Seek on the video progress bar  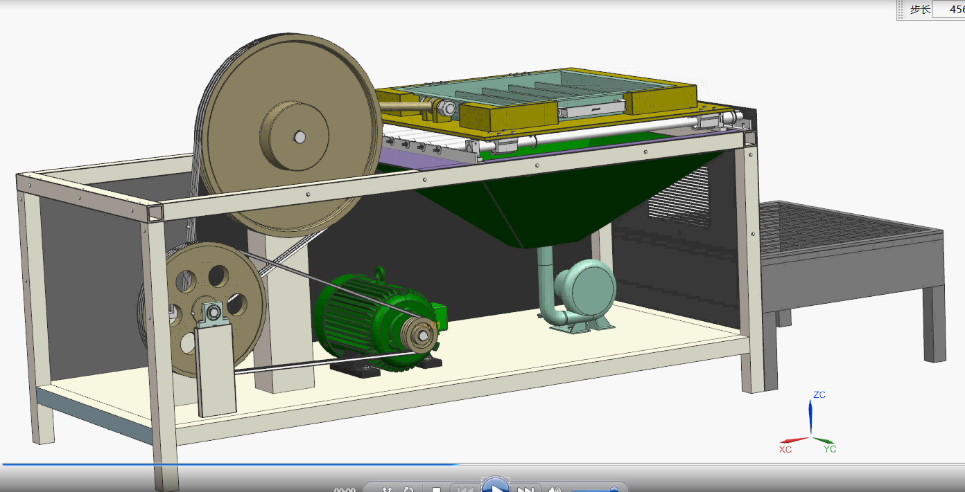click(483, 464)
